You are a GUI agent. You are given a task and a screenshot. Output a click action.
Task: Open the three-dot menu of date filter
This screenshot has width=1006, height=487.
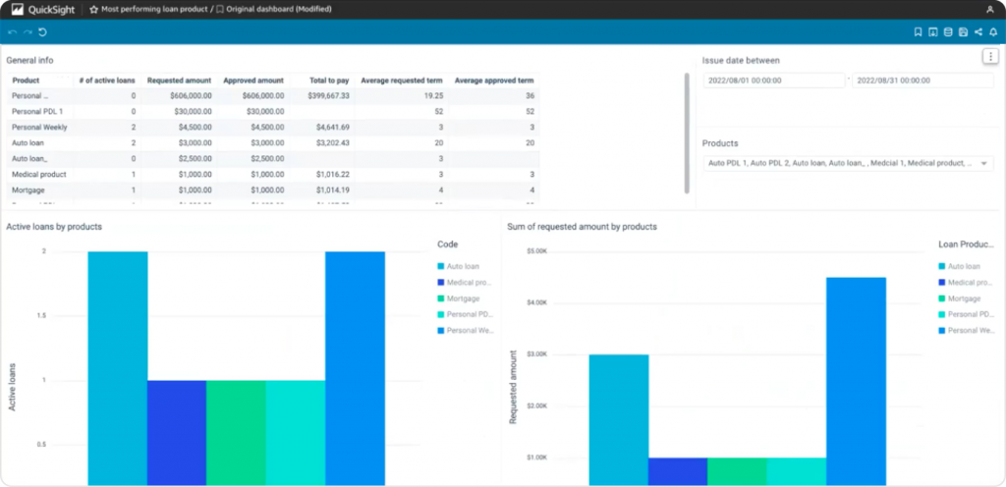click(x=991, y=57)
